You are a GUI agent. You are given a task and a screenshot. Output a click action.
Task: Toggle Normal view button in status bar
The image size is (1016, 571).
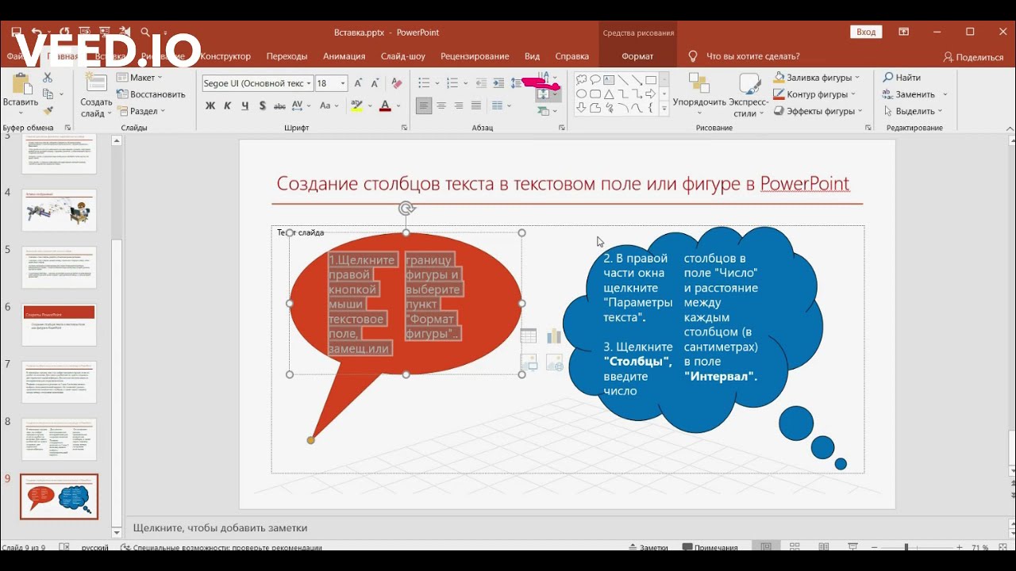pos(765,547)
